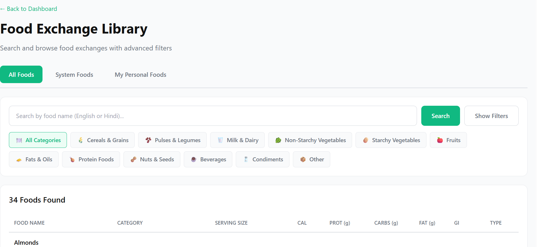Filter by Milk & Dairy label
537x247 pixels.
point(243,140)
